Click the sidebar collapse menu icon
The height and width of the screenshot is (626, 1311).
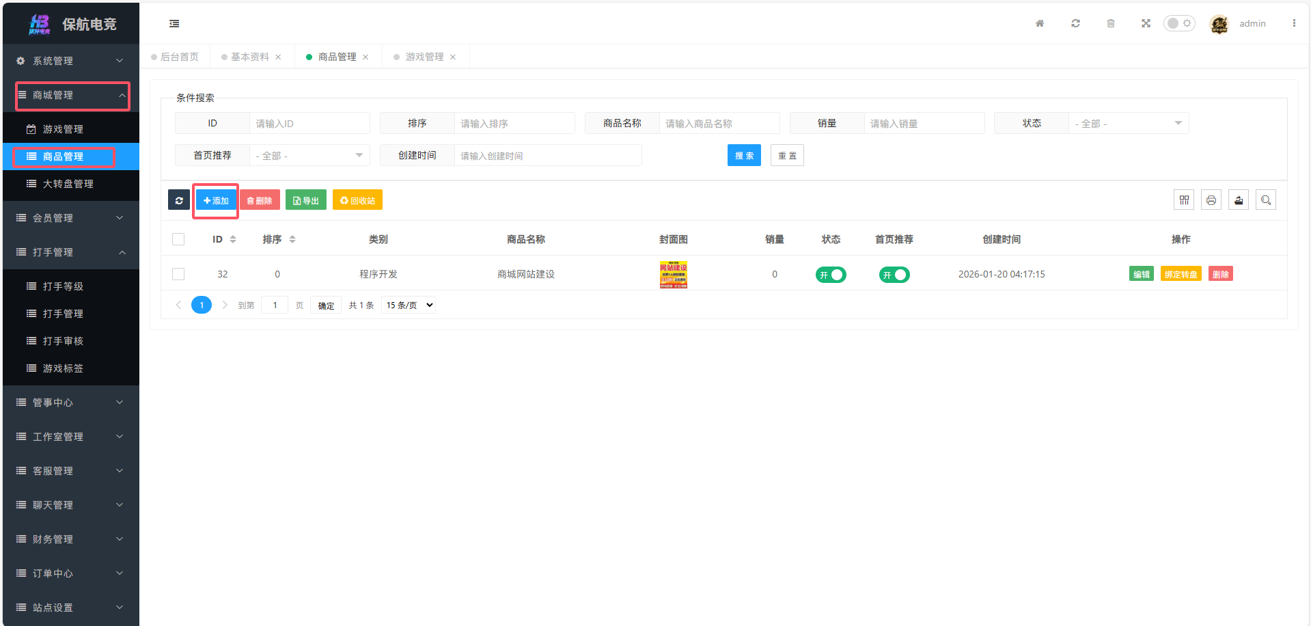(174, 24)
